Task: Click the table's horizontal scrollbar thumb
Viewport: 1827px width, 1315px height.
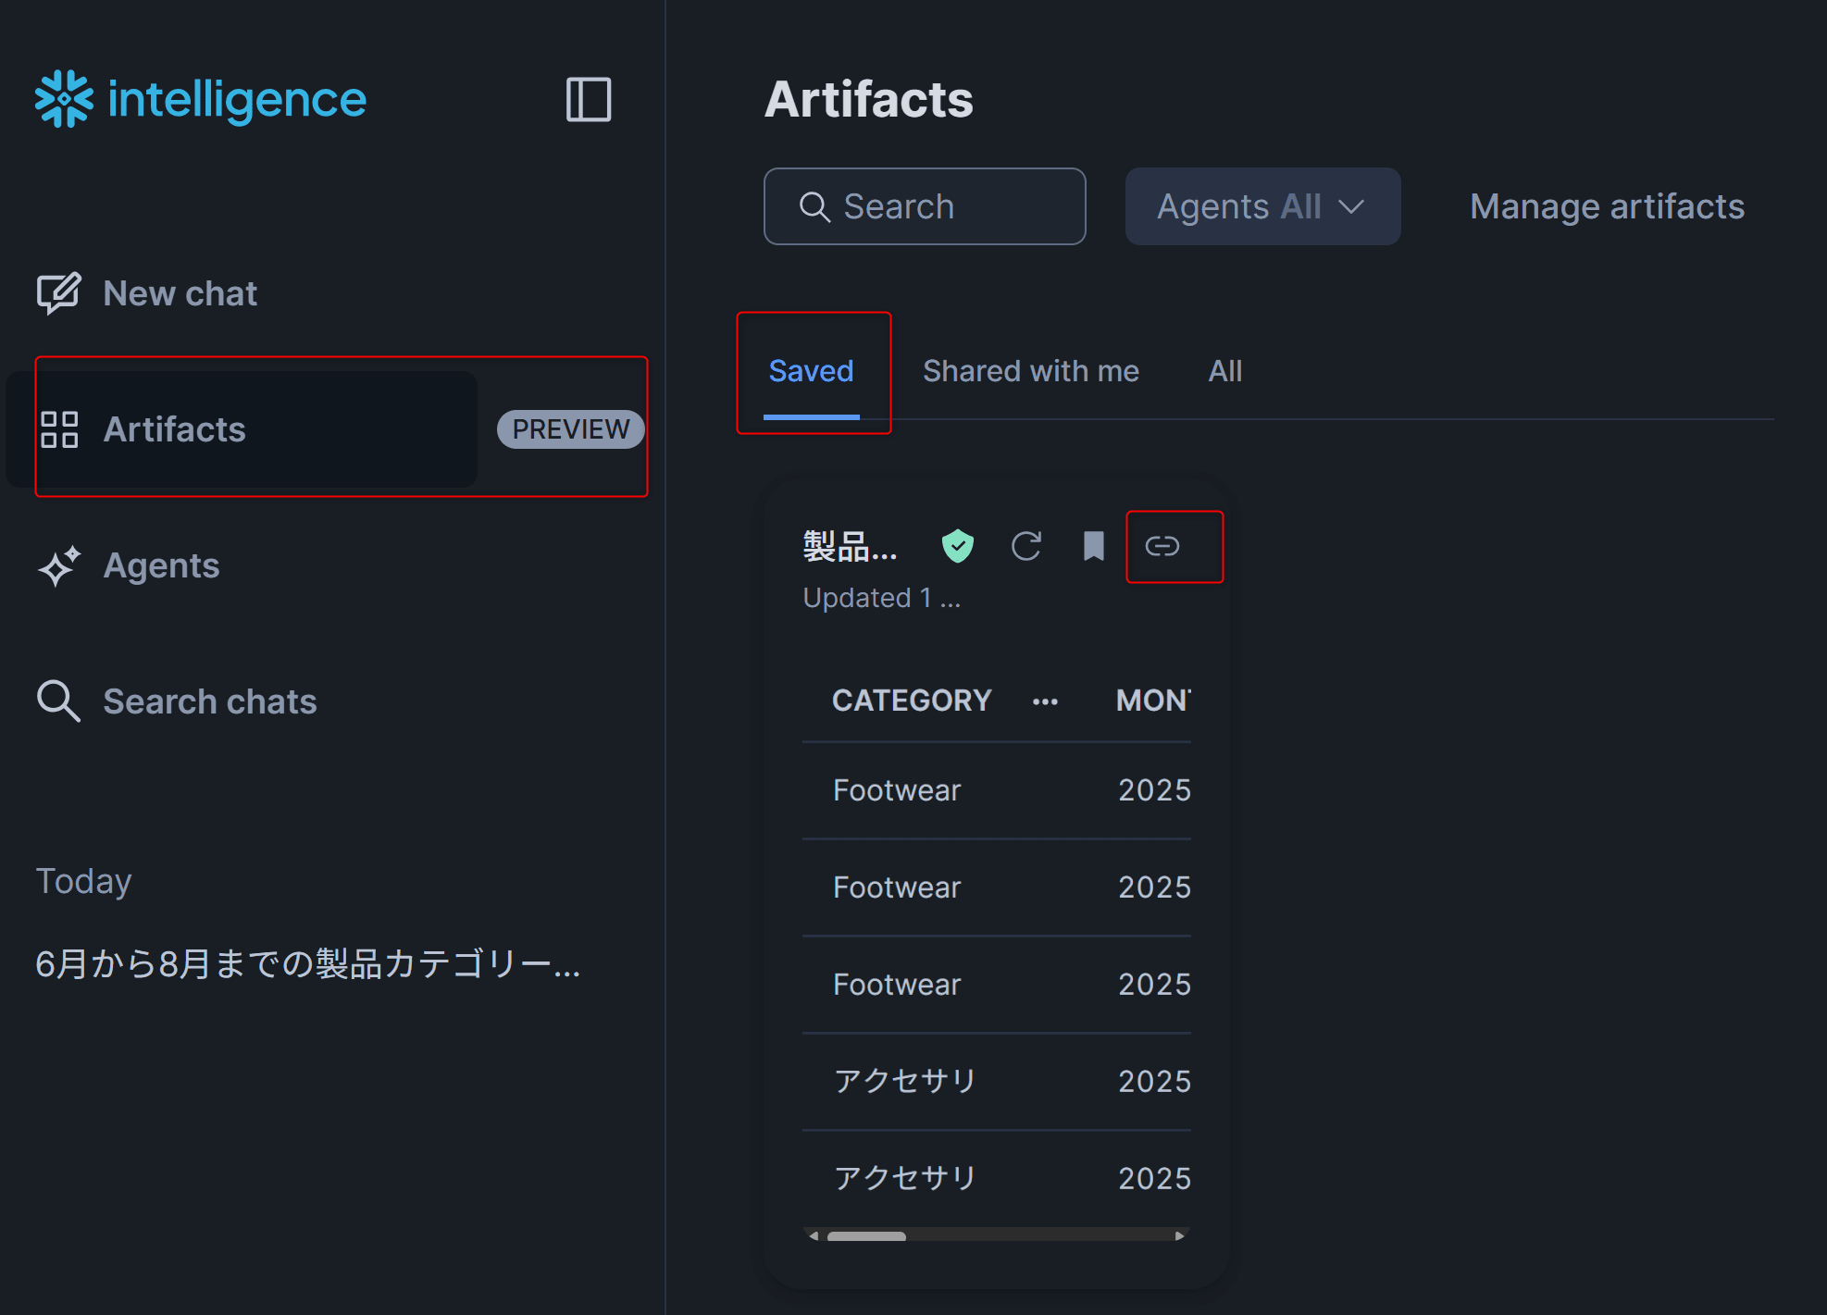Action: (x=866, y=1235)
